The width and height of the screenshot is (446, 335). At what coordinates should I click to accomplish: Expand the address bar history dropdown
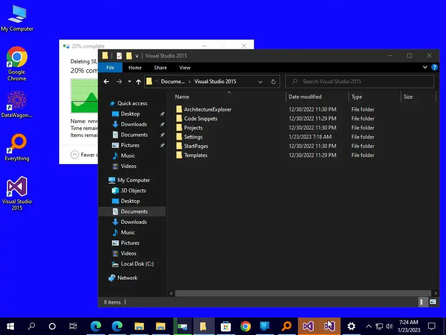pos(260,82)
